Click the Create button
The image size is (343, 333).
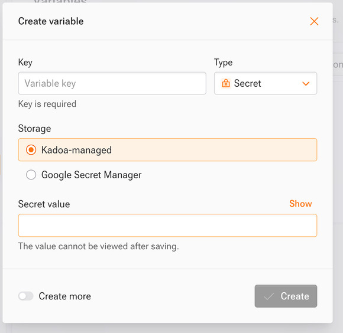pos(286,296)
